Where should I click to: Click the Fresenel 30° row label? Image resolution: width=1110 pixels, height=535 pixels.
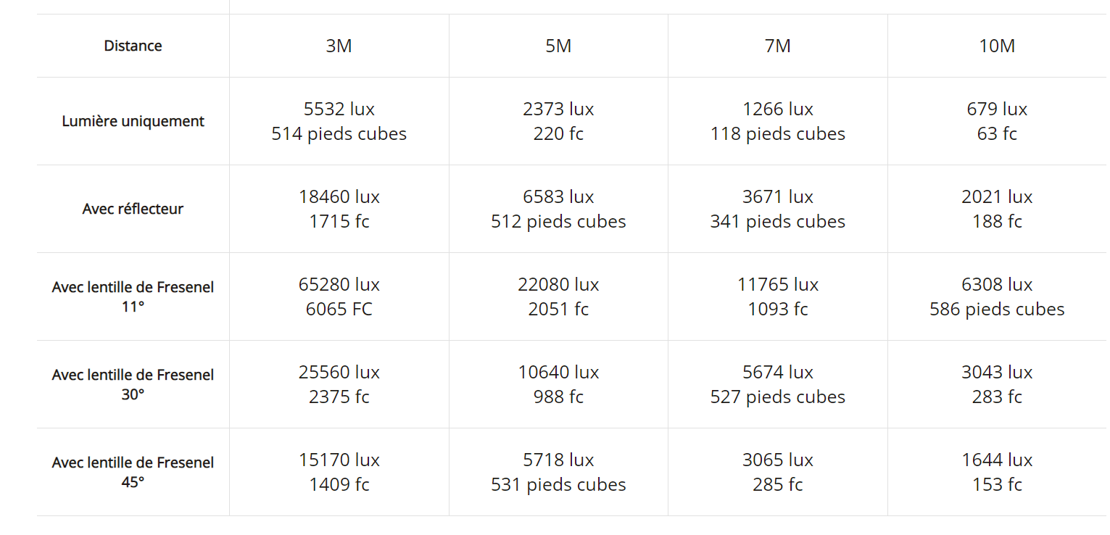click(x=133, y=384)
